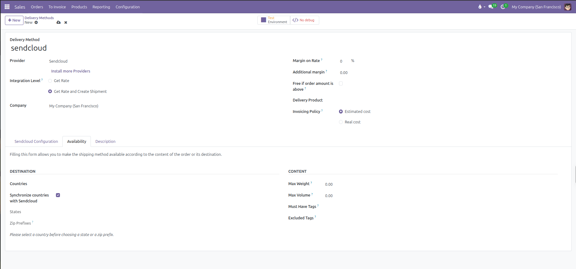Edit the Margin on Rate percentage field
This screenshot has width=576, height=269.
344,61
